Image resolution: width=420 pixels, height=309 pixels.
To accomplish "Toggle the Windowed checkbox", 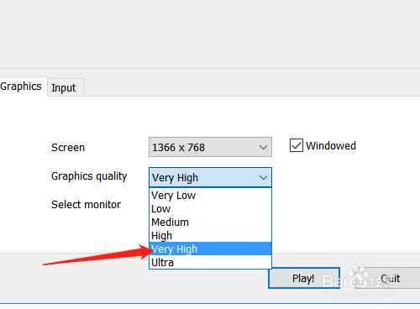I will point(297,145).
